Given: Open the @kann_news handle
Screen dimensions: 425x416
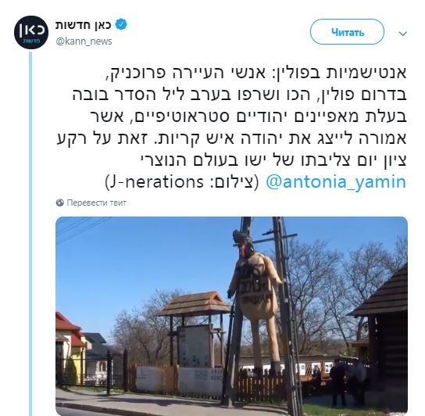Looking at the screenshot, I should (x=84, y=41).
